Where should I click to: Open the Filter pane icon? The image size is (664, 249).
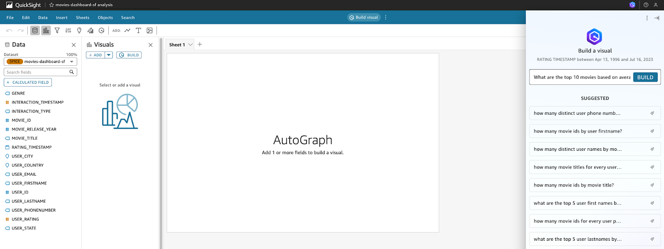pos(57,30)
